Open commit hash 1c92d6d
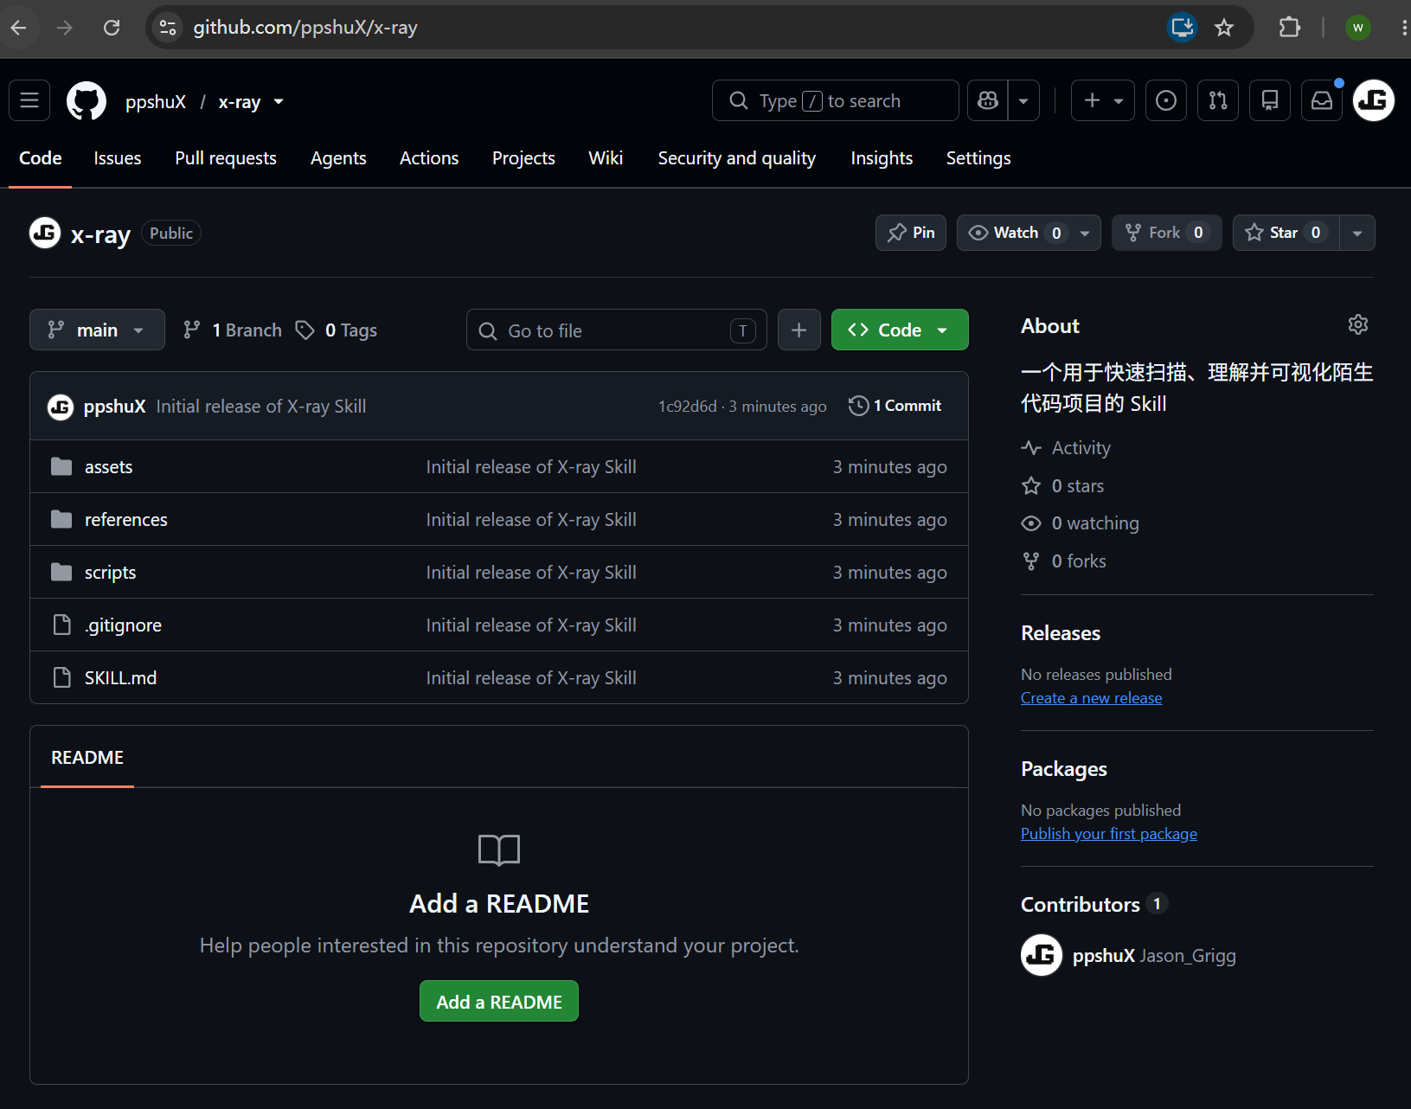Screen dimensions: 1411x1109 pos(688,407)
